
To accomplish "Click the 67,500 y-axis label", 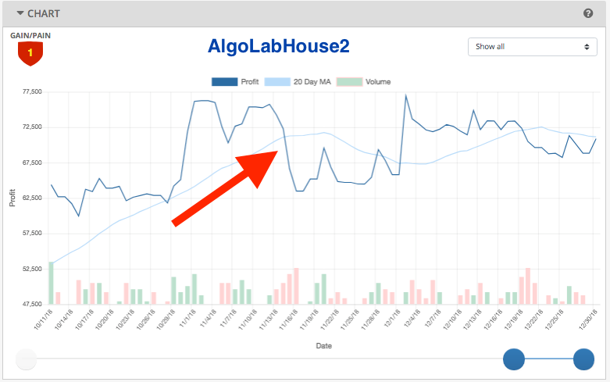I will (x=32, y=162).
